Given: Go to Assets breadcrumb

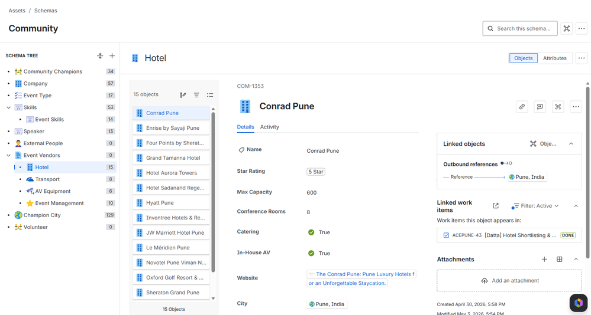Looking at the screenshot, I should [x=17, y=11].
